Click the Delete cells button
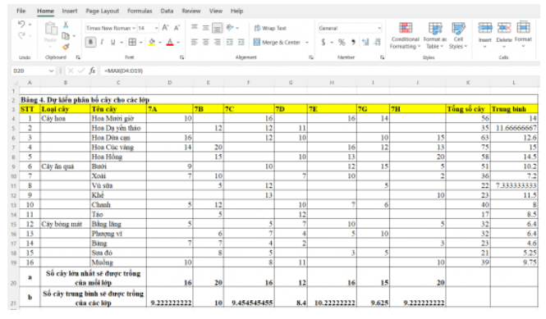 tap(504, 34)
